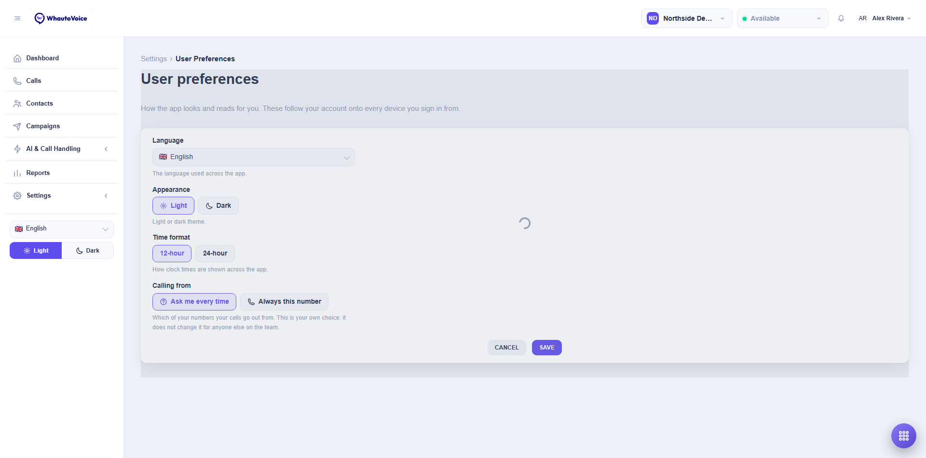Click the AI & Call Handling lightning icon
The image size is (926, 458).
pos(17,149)
